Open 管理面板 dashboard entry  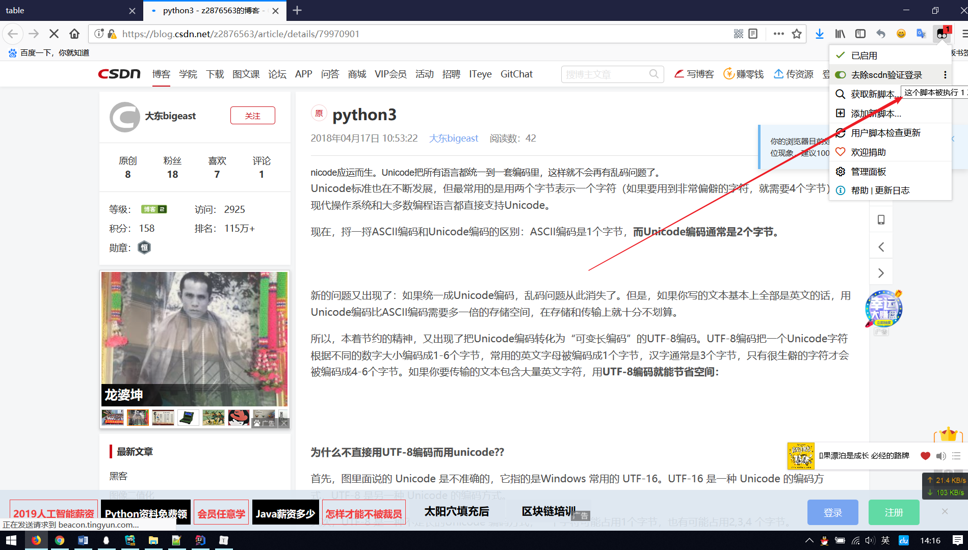pos(891,172)
